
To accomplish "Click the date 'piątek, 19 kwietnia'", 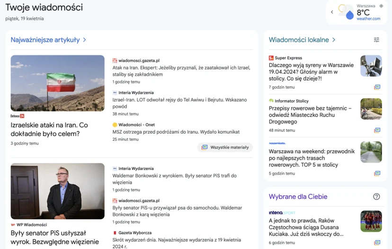I will point(25,19).
